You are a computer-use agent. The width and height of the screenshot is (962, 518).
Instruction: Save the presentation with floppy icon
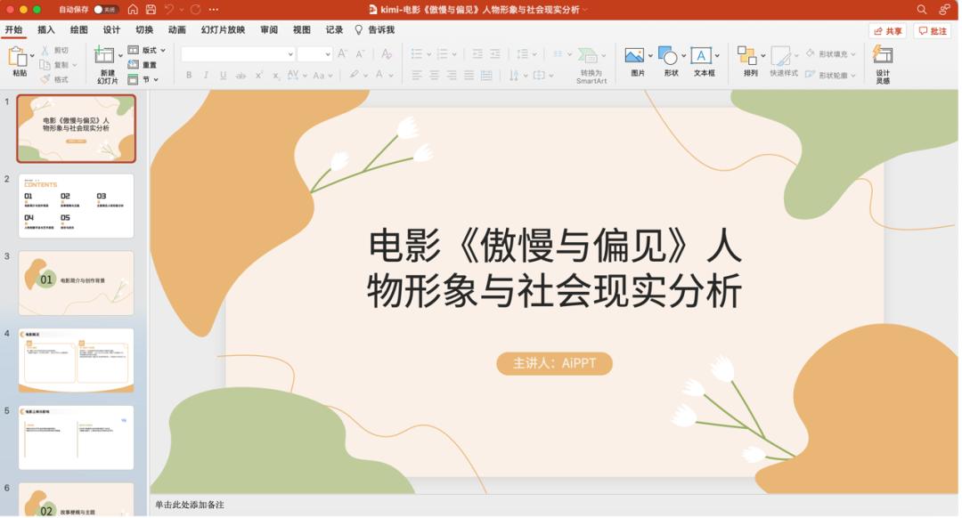click(151, 10)
